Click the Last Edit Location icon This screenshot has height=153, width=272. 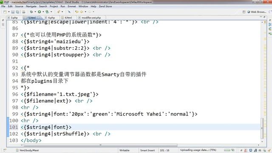pyautogui.click(x=76, y=12)
